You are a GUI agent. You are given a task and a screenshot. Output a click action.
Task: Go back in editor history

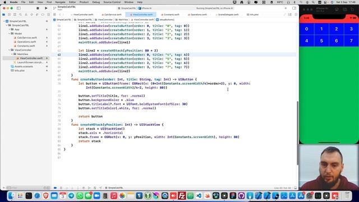coord(60,15)
